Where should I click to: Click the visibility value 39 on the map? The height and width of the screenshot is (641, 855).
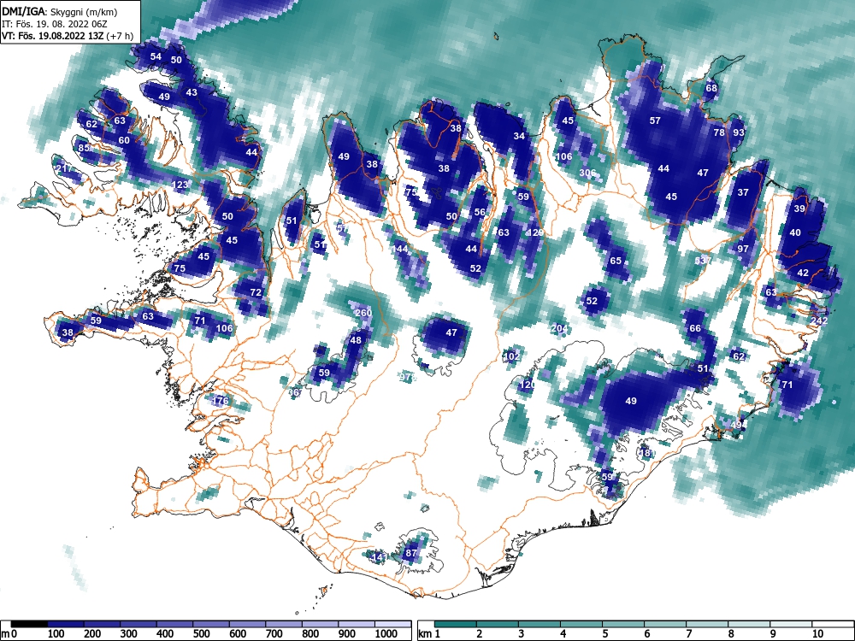pos(799,209)
